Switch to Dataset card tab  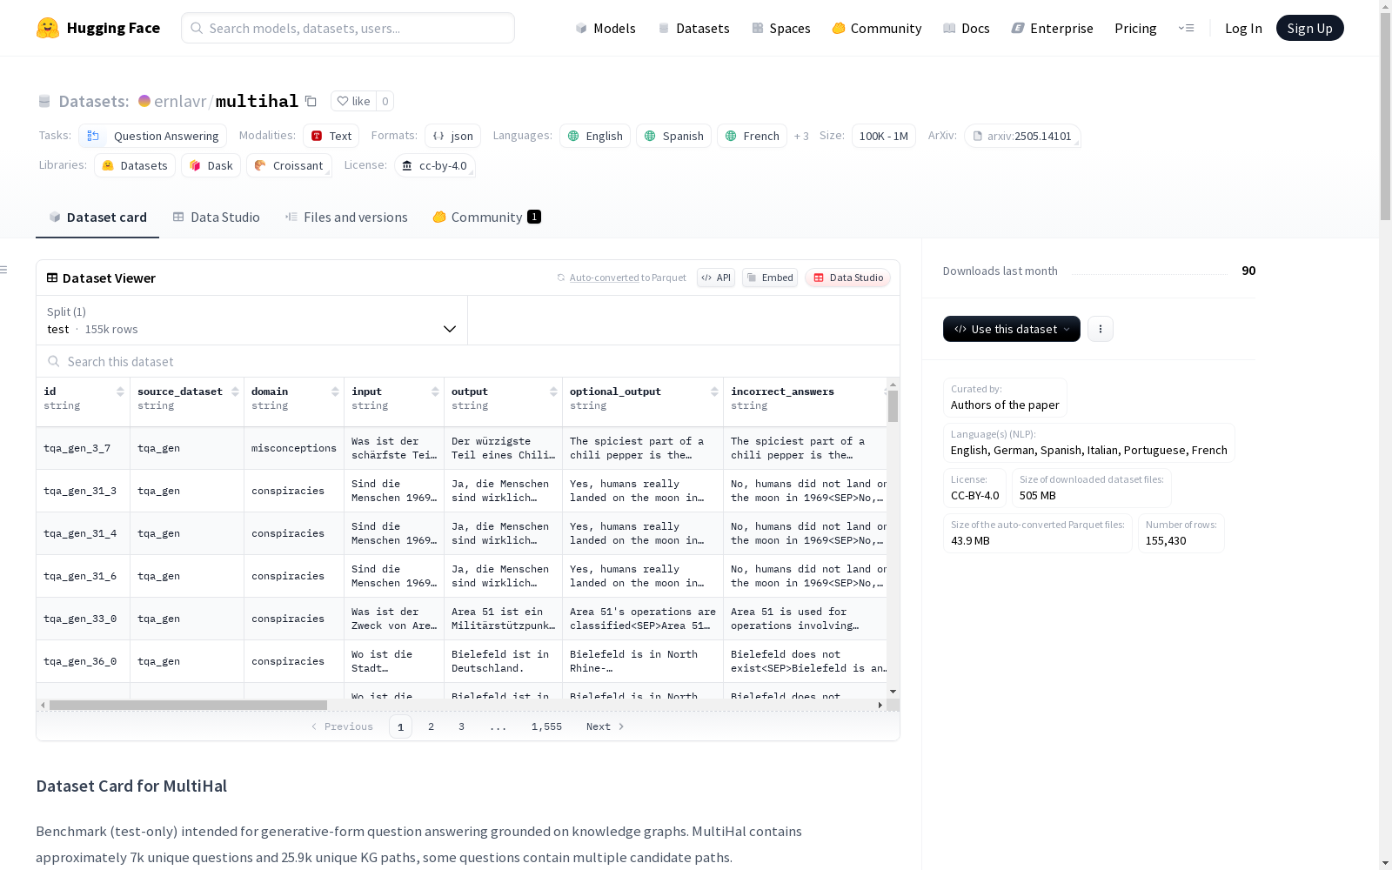coord(97,217)
